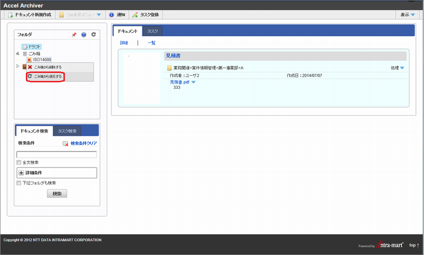Screen dimensions: 424x255
Task: Open the help icon in the フォルダ panel
Action: point(84,35)
